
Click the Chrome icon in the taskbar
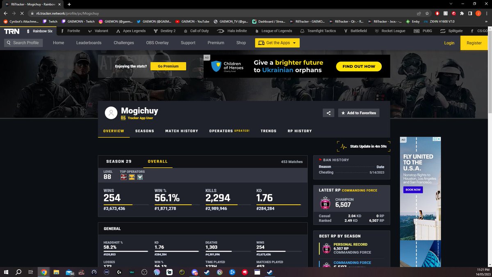pos(43,272)
